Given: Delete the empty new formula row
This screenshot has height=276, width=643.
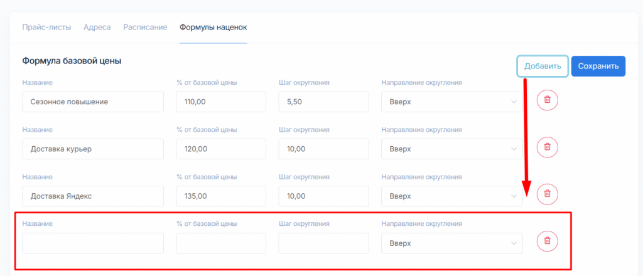Looking at the screenshot, I should coord(547,241).
